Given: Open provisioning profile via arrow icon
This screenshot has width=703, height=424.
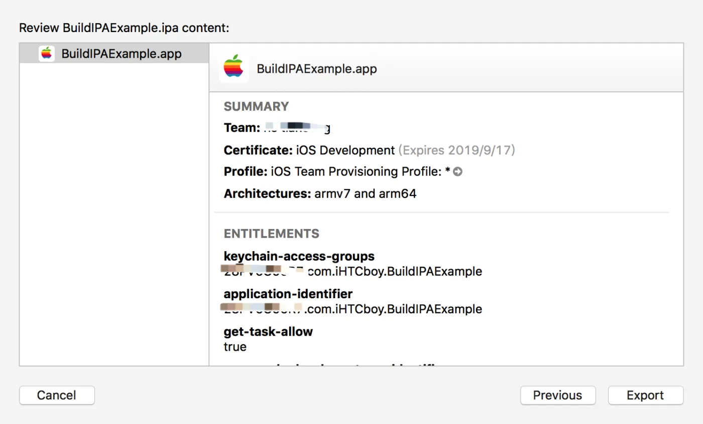Looking at the screenshot, I should [x=457, y=172].
